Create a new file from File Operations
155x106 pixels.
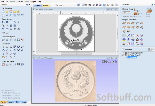pos(3,11)
